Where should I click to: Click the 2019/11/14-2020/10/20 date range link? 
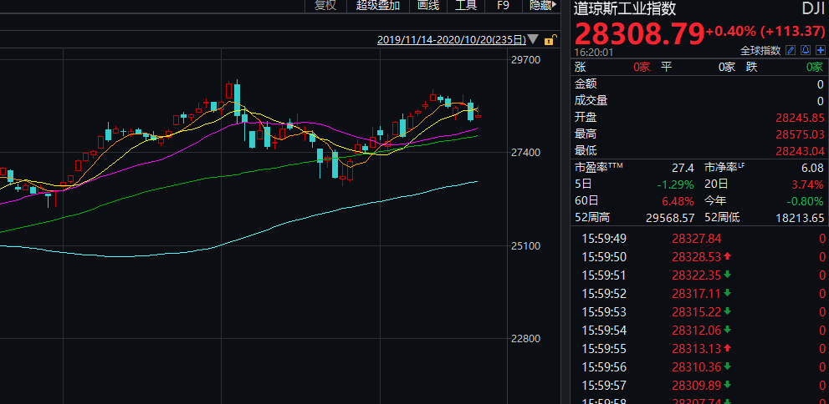[451, 39]
